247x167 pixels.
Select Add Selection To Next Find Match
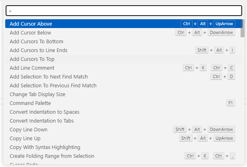[x=49, y=77]
